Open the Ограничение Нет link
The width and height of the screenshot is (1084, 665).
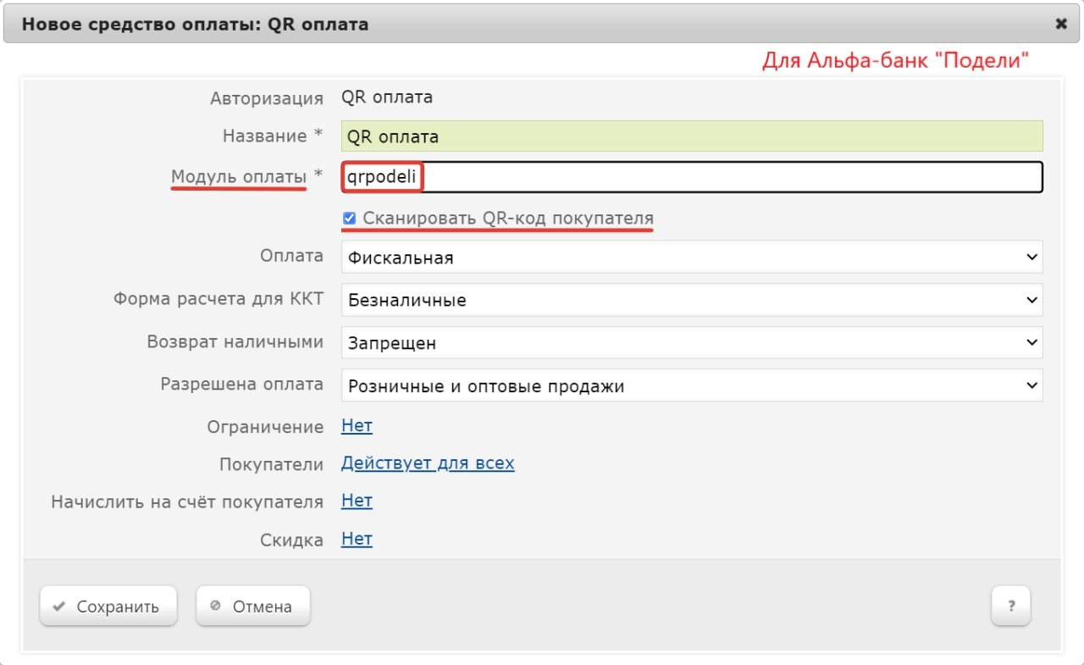(357, 426)
